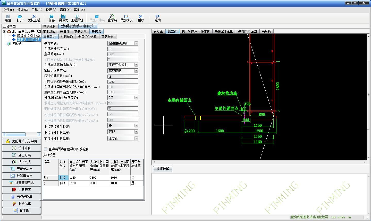
Task: Click the 删除 delete toolbar icon
Action: 141,18
